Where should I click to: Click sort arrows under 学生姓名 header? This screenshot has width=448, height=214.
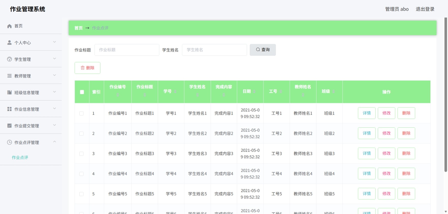click(197, 95)
